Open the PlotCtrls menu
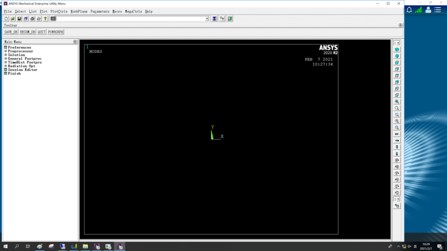The width and height of the screenshot is (447, 251). 59,11
